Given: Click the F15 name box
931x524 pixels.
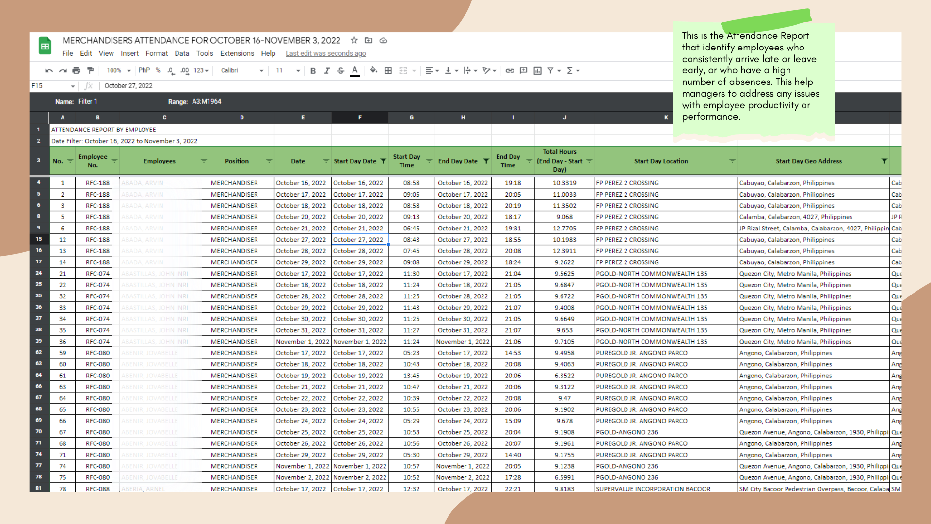Looking at the screenshot, I should click(53, 86).
